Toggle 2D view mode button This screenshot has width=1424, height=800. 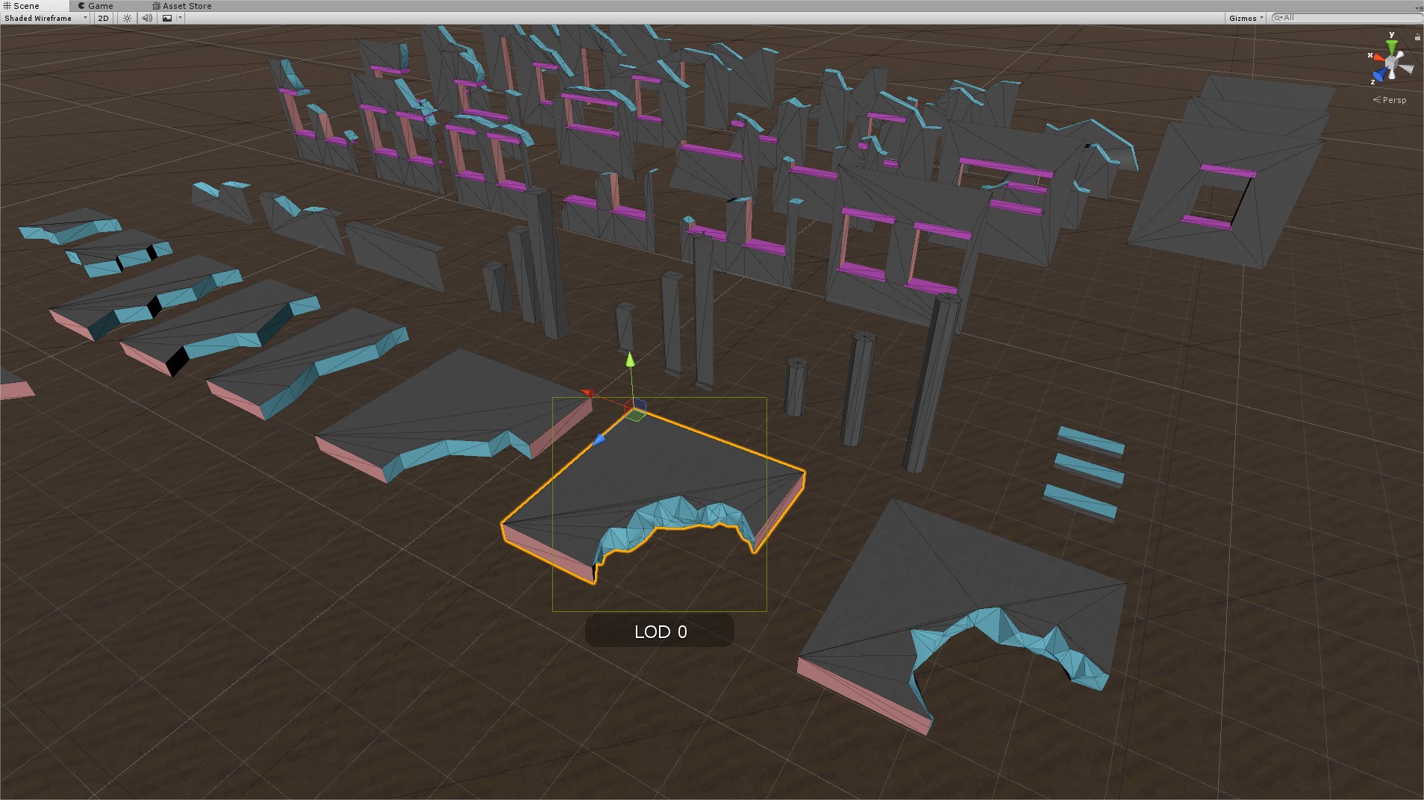point(103,18)
